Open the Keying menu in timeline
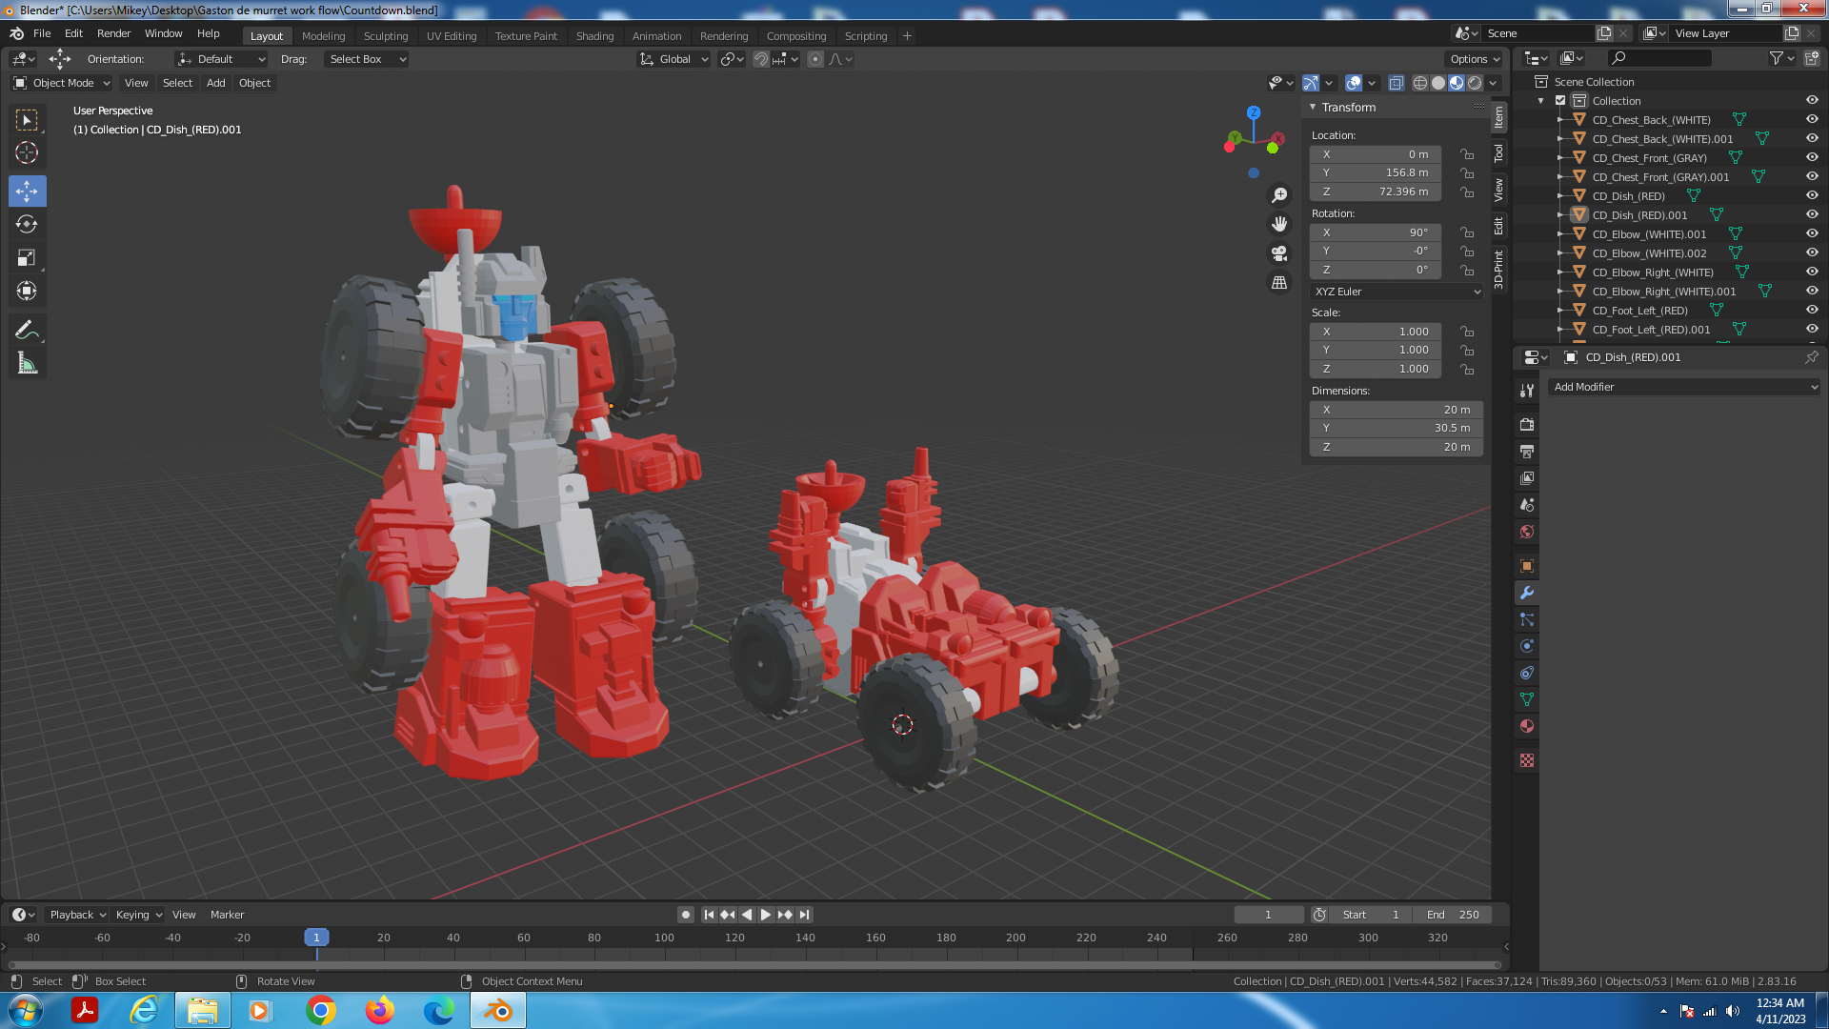The image size is (1829, 1029). 138,915
